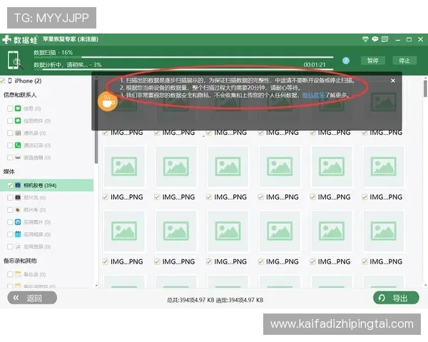Click the 应用音频 music note icon
This screenshot has height=342, width=428.
(18, 247)
